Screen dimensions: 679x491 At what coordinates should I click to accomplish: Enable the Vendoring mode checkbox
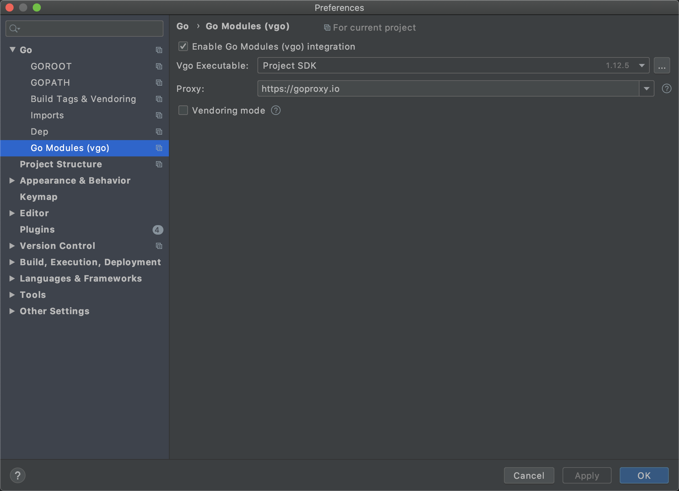(x=183, y=111)
